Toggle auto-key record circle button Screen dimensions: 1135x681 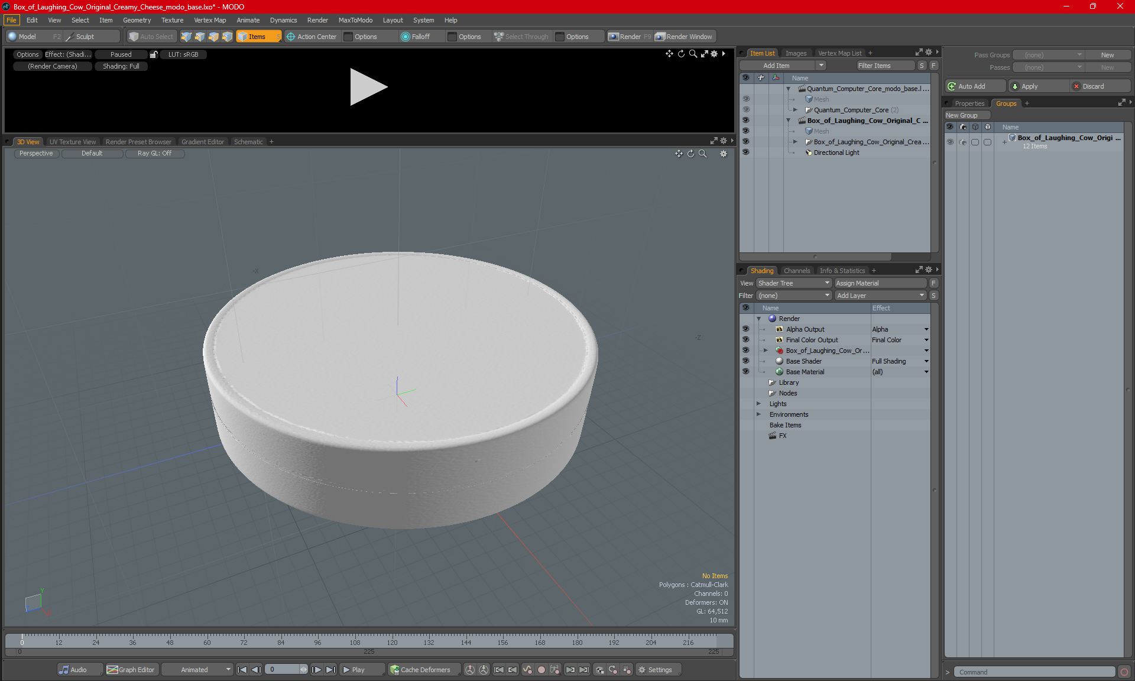(x=541, y=670)
